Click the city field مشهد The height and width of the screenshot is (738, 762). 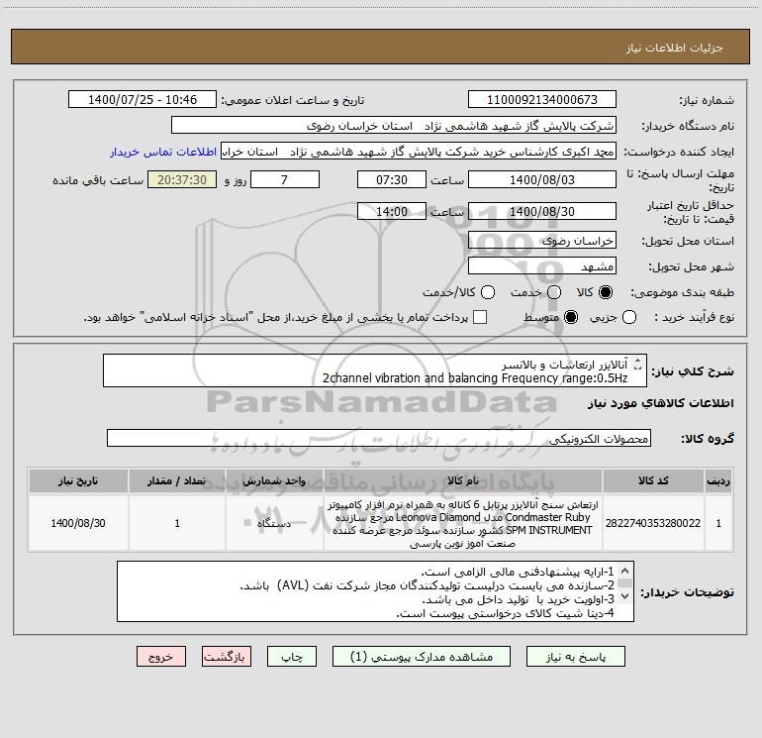(x=542, y=265)
